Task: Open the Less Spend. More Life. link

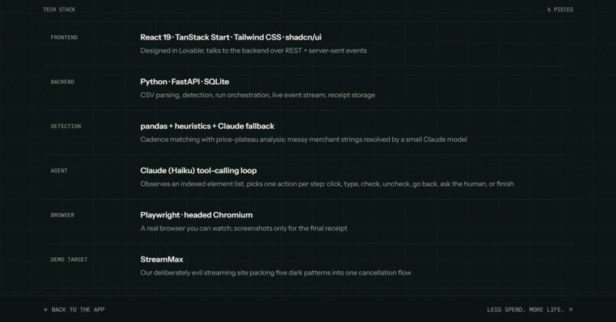Action: coord(530,310)
